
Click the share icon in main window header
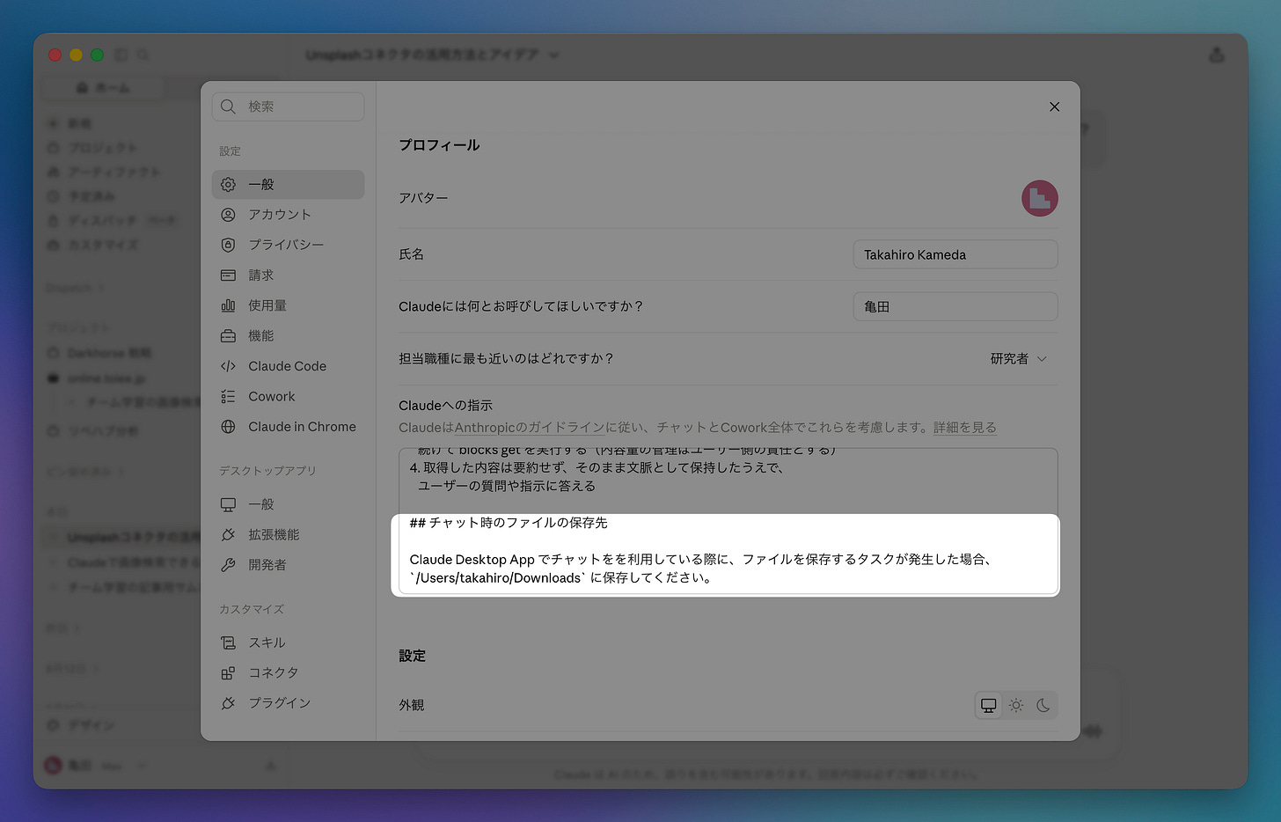[1217, 55]
